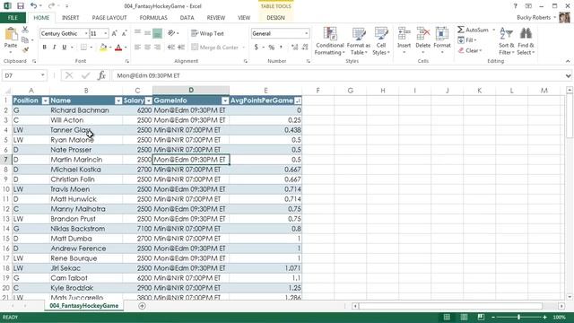Switch to the PAGE LAYOUT tab
The image size is (574, 323).
(x=109, y=18)
